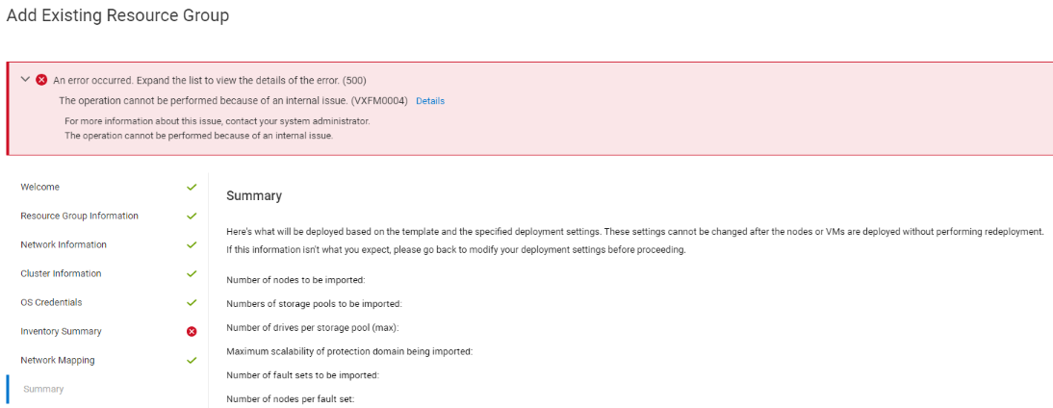Click the checkmark beside Network Information

click(x=192, y=244)
